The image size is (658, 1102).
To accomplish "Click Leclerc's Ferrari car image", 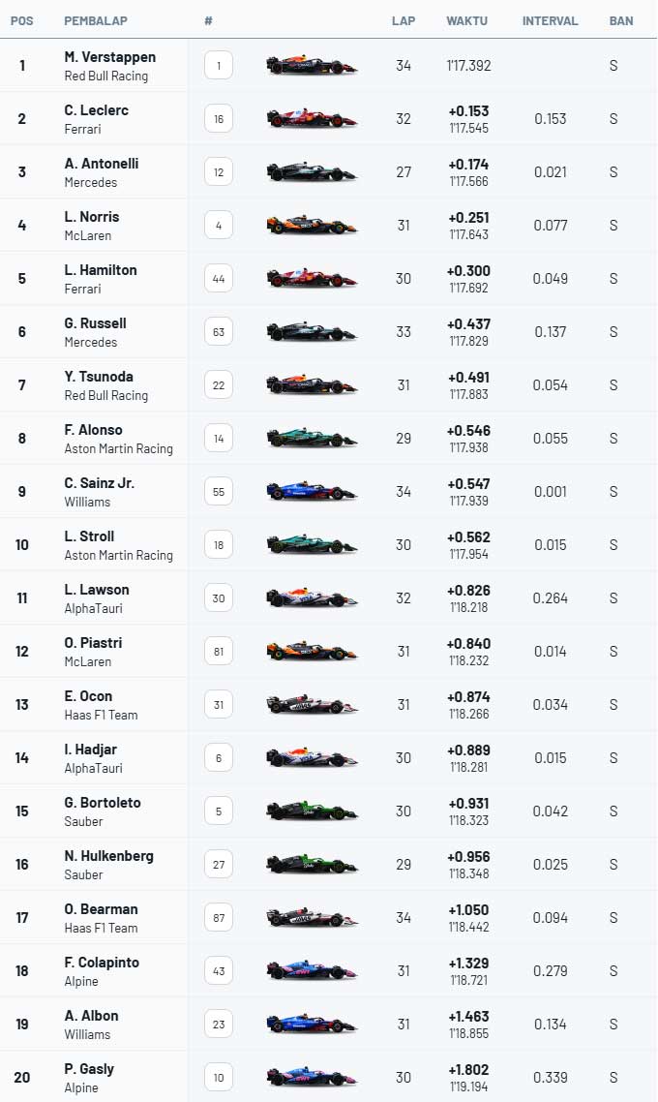I will [x=312, y=119].
